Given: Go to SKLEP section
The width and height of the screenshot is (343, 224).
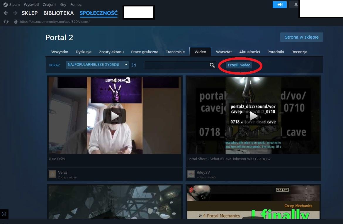Looking at the screenshot, I should pos(30,13).
